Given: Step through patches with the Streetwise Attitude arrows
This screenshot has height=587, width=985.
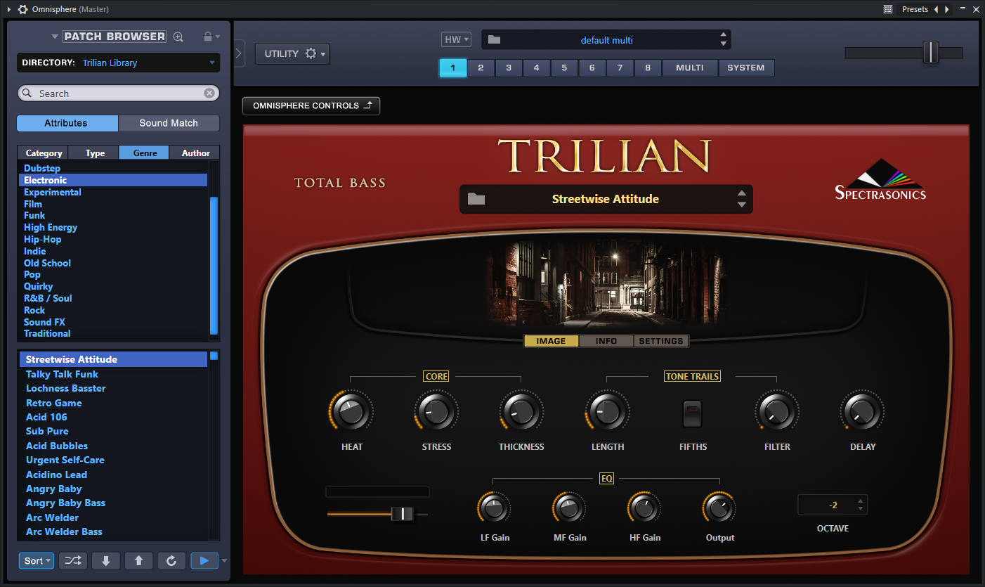Looking at the screenshot, I should pyautogui.click(x=741, y=199).
